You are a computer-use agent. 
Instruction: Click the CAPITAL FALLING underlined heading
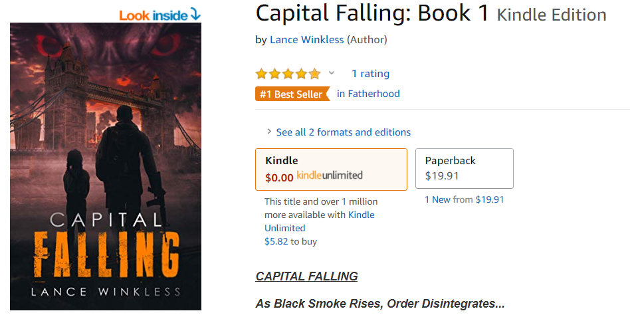306,276
